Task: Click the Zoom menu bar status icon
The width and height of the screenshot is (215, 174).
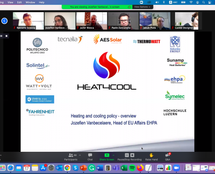Action: (142, 2)
